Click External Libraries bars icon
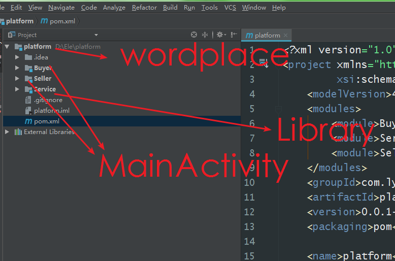395x261 pixels. tap(18, 132)
